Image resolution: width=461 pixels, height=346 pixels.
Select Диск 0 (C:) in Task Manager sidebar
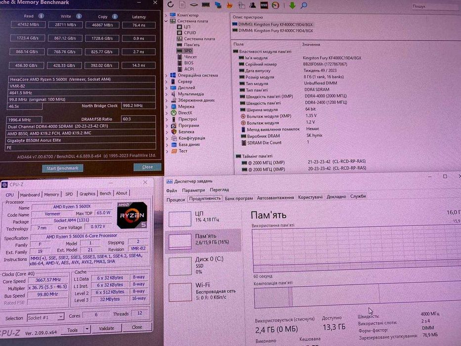pos(203,265)
